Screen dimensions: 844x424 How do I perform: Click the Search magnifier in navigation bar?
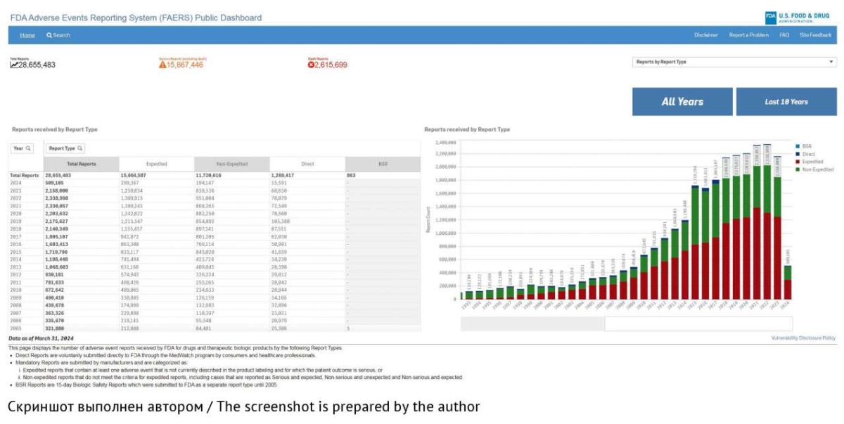tap(49, 35)
